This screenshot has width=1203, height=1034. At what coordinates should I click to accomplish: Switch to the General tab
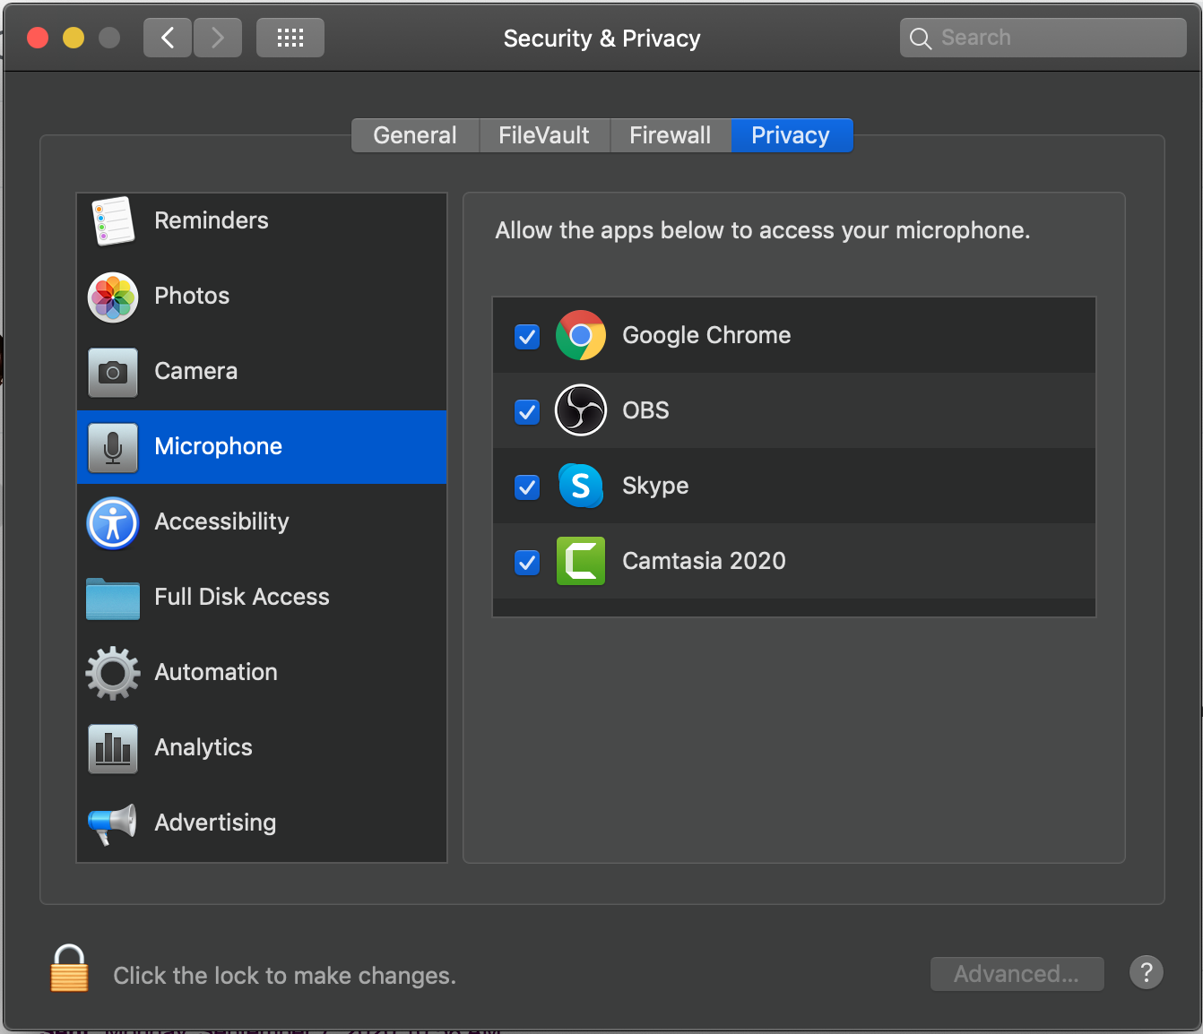coord(415,135)
